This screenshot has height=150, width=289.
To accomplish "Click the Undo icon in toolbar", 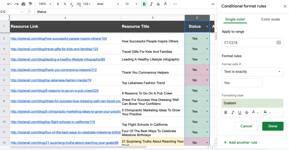I will point(9,4).
